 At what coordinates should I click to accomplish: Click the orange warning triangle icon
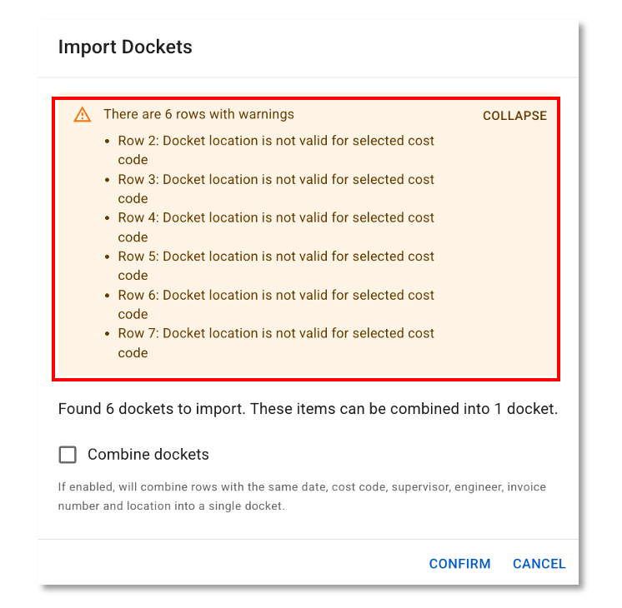(x=82, y=115)
